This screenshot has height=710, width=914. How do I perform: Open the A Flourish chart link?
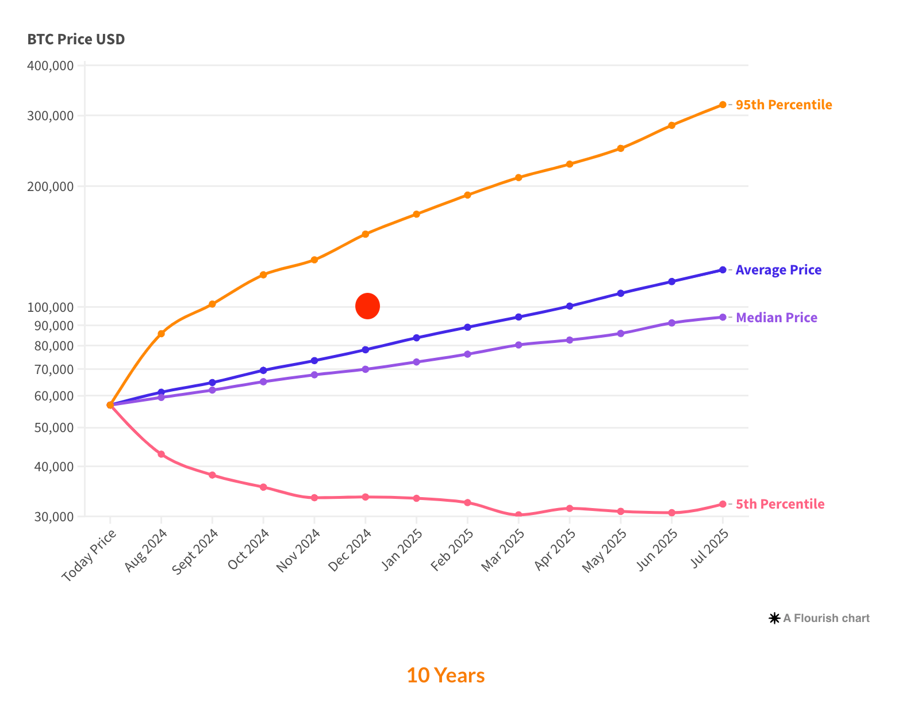[x=826, y=619]
